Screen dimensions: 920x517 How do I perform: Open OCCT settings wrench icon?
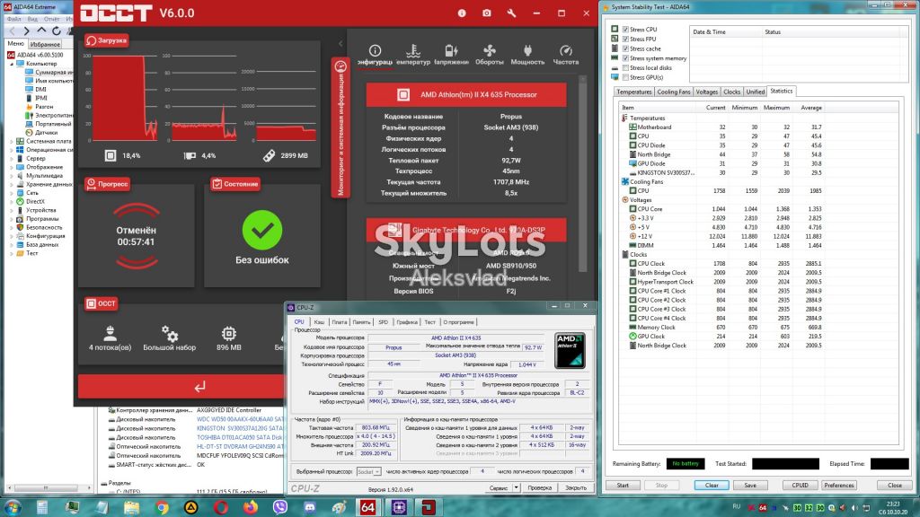click(511, 13)
